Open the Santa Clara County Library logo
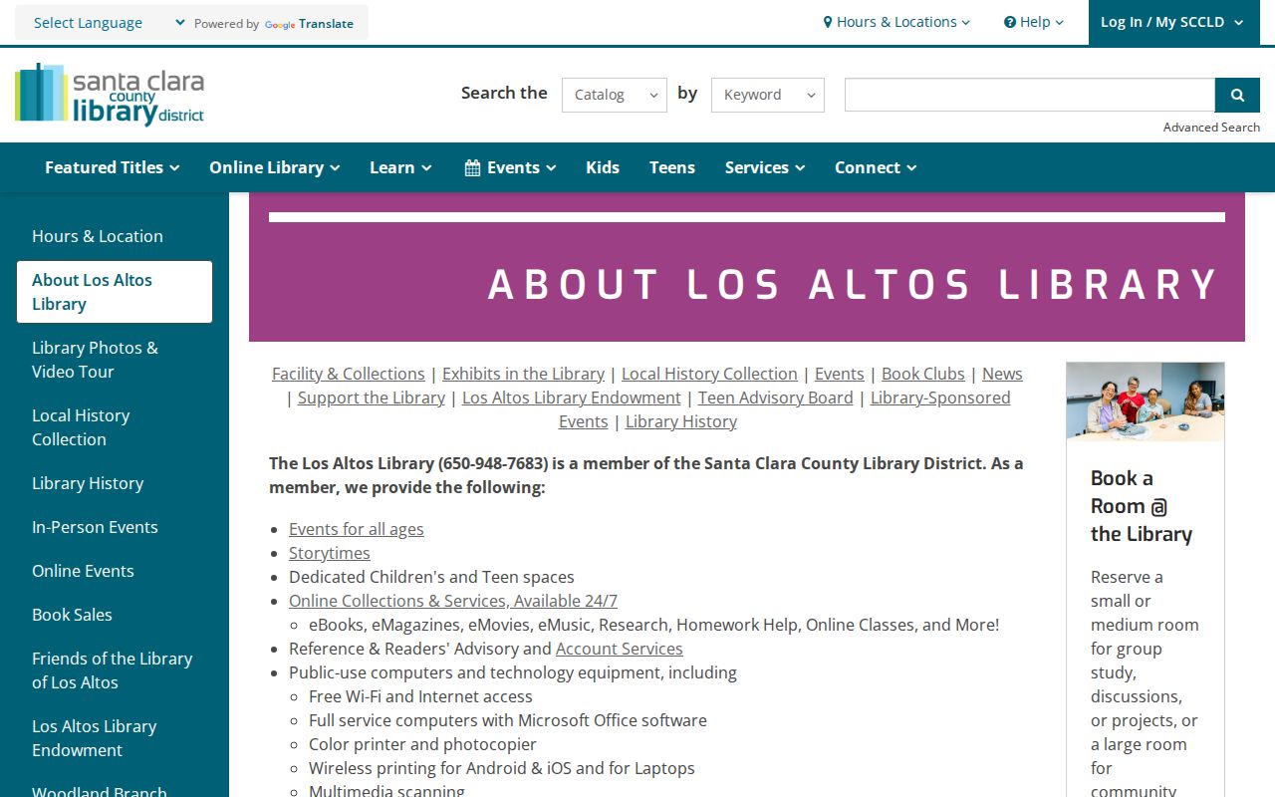 click(110, 95)
